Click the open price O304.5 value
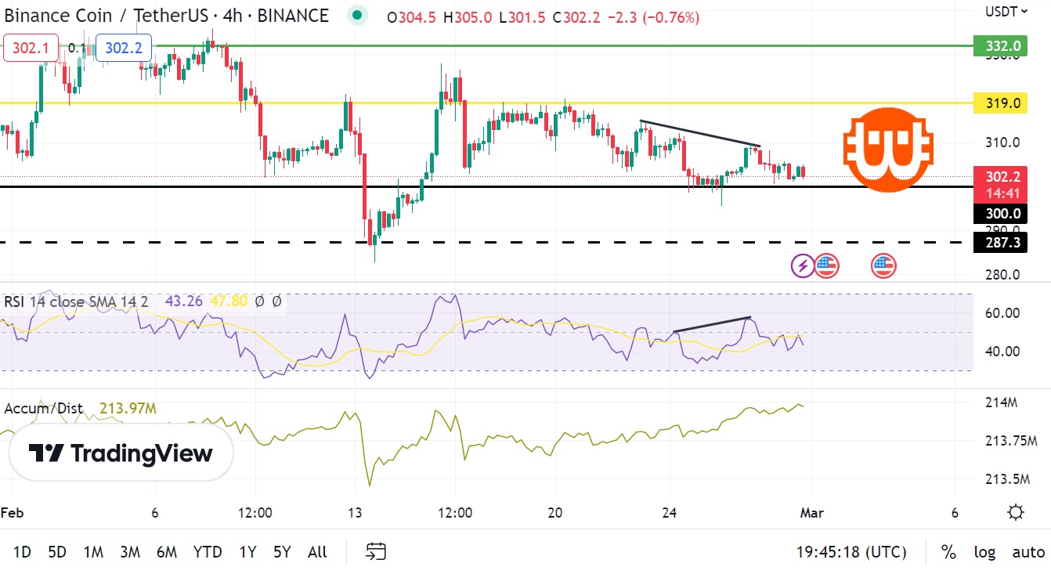Viewport: 1051px width, 574px height. tap(413, 17)
